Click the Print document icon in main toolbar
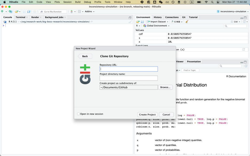The image size is (250, 156). coord(35,11)
